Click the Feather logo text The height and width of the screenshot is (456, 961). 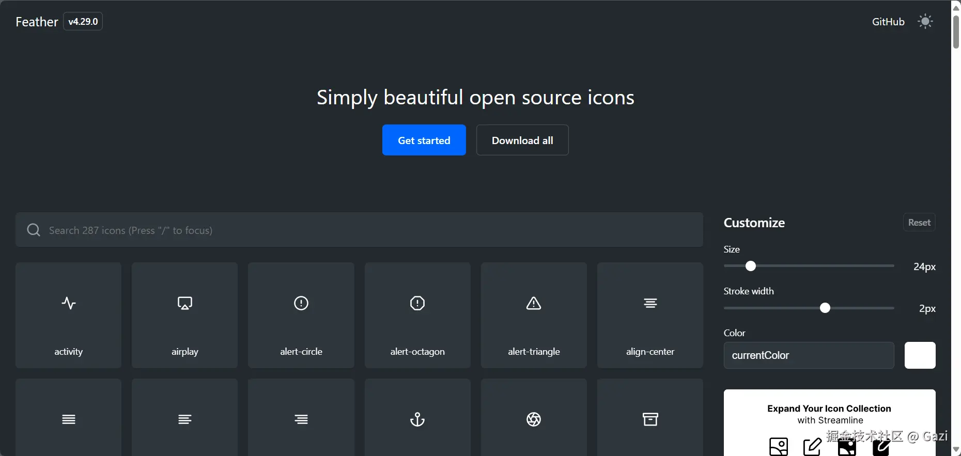pyautogui.click(x=37, y=22)
